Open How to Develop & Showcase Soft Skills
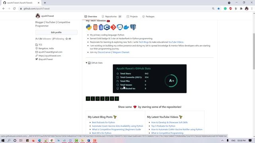 169,122
